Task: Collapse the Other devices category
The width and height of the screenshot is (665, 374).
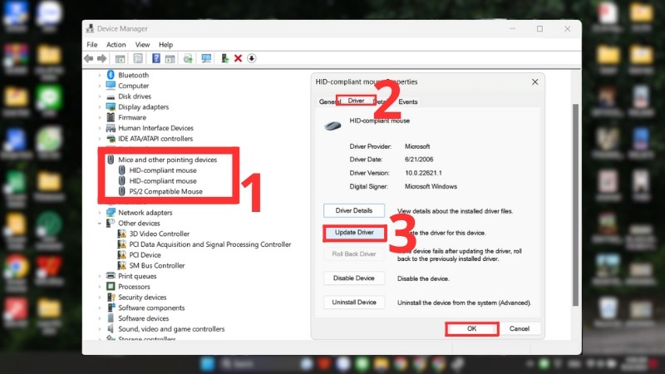Action: point(100,224)
